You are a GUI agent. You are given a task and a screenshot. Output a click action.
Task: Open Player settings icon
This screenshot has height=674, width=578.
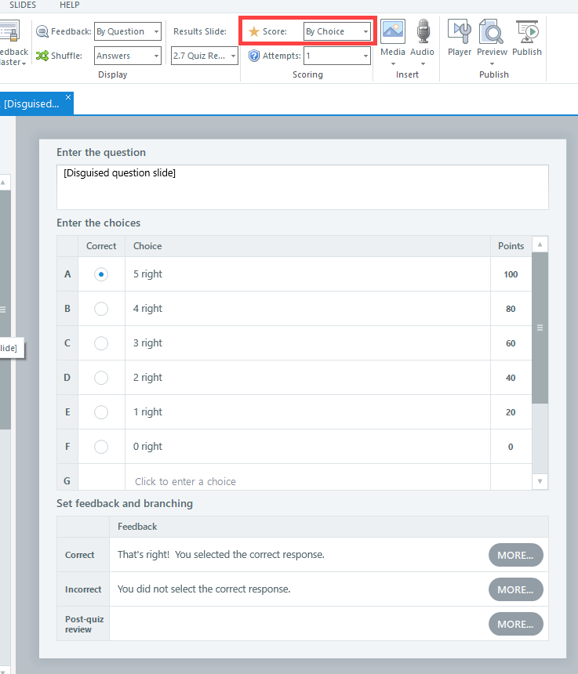tap(460, 31)
